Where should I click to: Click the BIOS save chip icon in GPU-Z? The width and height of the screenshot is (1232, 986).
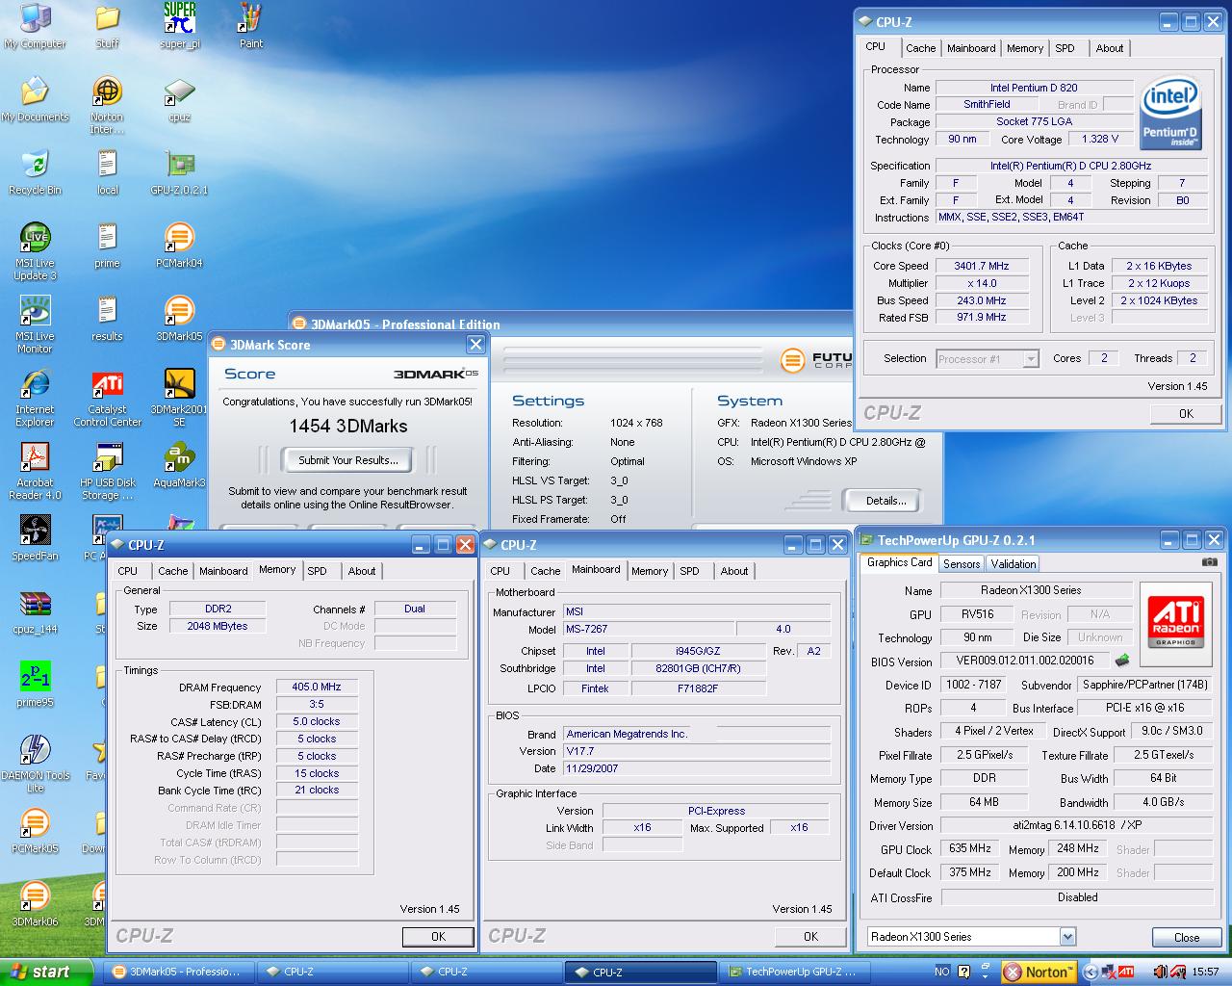pyautogui.click(x=1122, y=661)
